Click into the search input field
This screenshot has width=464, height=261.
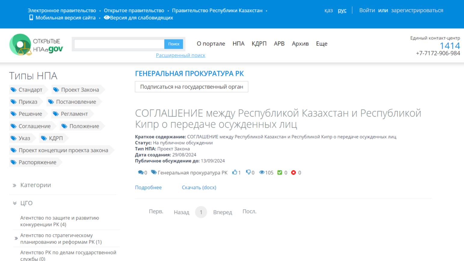coord(119,44)
